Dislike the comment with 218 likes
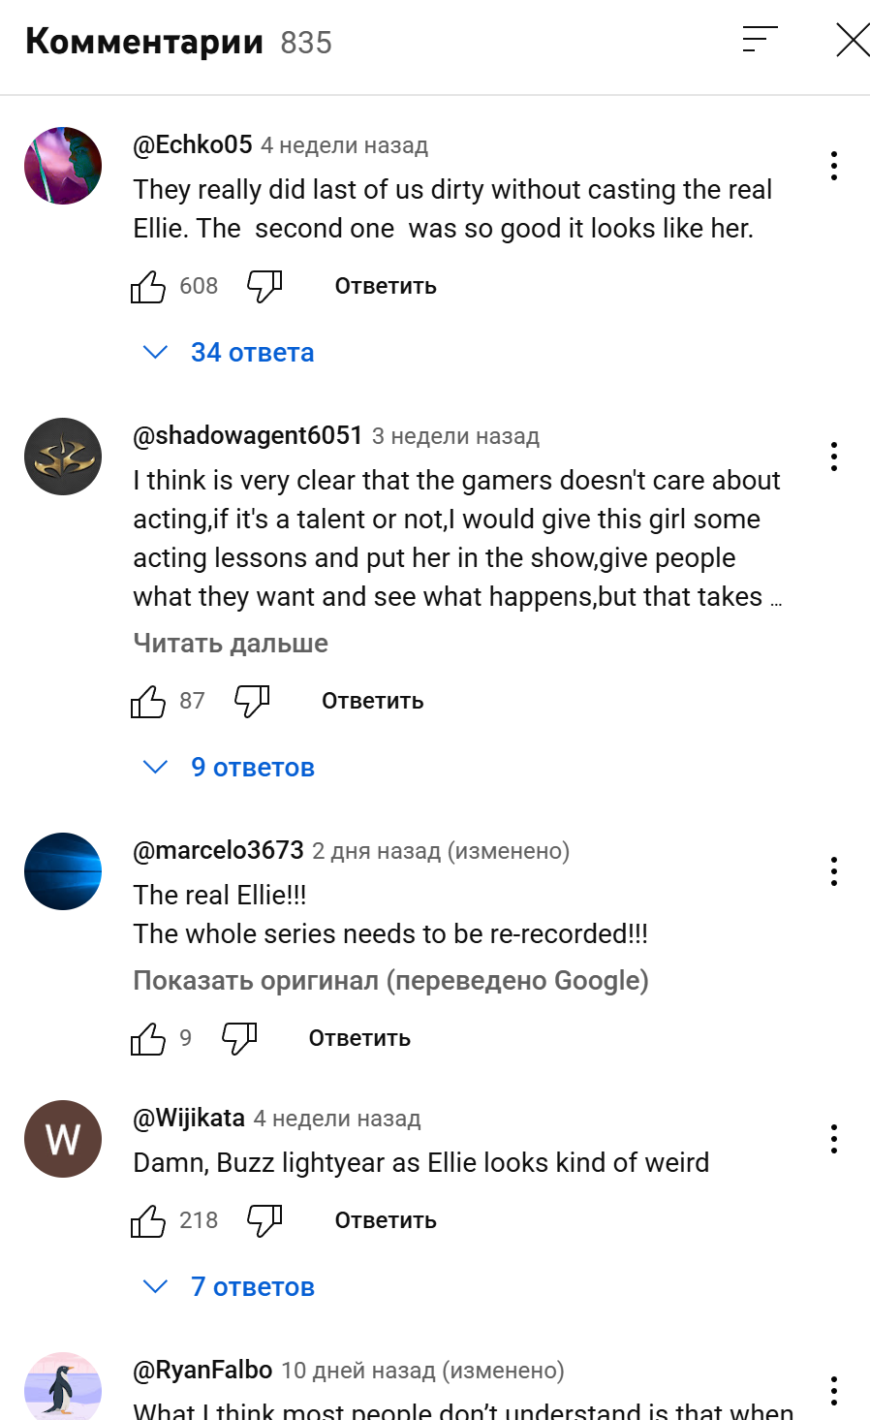Image resolution: width=870 pixels, height=1420 pixels. [x=264, y=1220]
